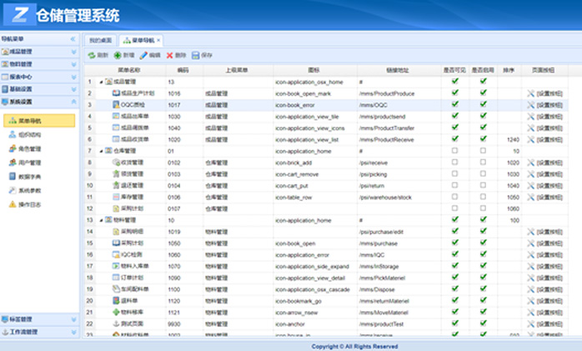This screenshot has height=351, width=582.
Task: Check the visible checkbox for row 0106
Action: pyautogui.click(x=454, y=197)
